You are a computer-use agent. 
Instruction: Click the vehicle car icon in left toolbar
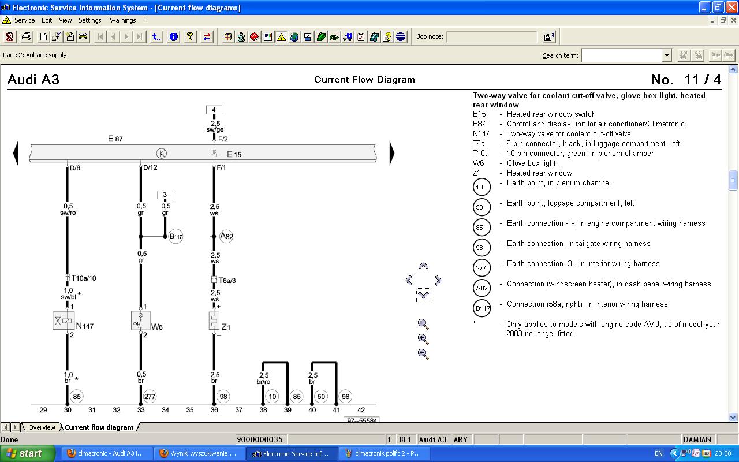click(83, 37)
